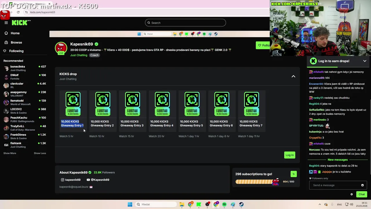
Task: Select Giveaway Entry 6 drop icon
Action: (222, 104)
